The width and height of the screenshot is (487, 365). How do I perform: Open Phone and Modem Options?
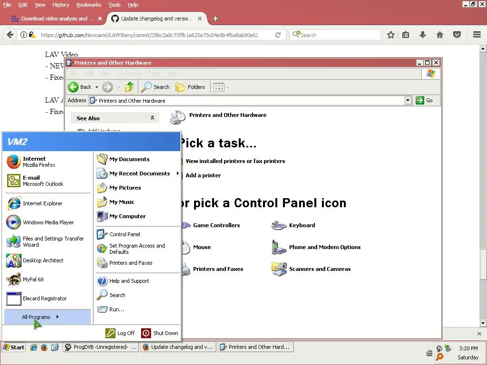(x=316, y=247)
